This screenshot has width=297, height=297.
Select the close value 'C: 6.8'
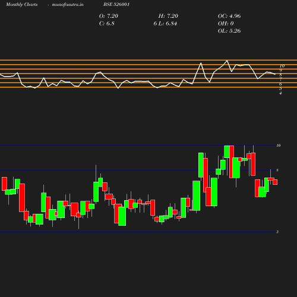coord(107,24)
